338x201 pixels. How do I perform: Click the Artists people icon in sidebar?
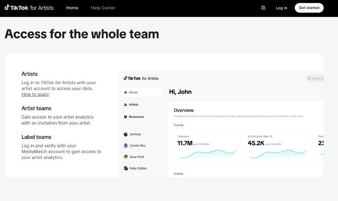coord(125,104)
